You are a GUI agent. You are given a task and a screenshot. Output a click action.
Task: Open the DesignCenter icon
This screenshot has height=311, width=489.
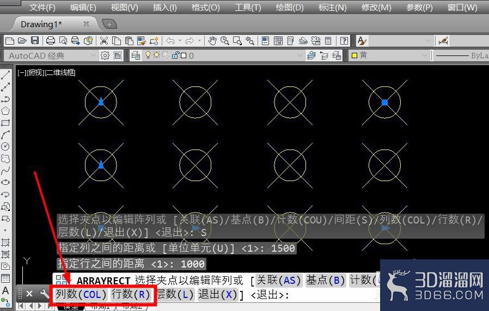(278, 41)
